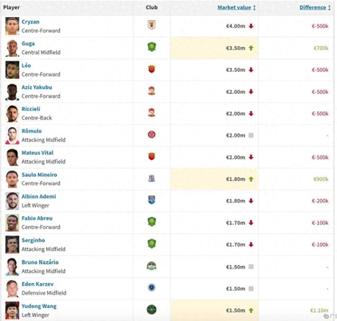This screenshot has width=337, height=321.
Task: Click Guga's player photo thumbnail
Action: (12, 48)
